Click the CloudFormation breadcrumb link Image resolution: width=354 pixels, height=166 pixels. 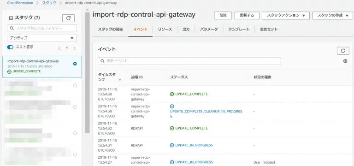[x=20, y=3]
